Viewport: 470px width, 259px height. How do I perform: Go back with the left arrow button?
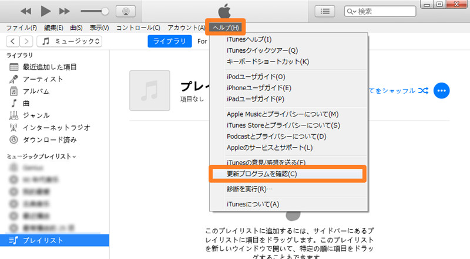[12, 41]
